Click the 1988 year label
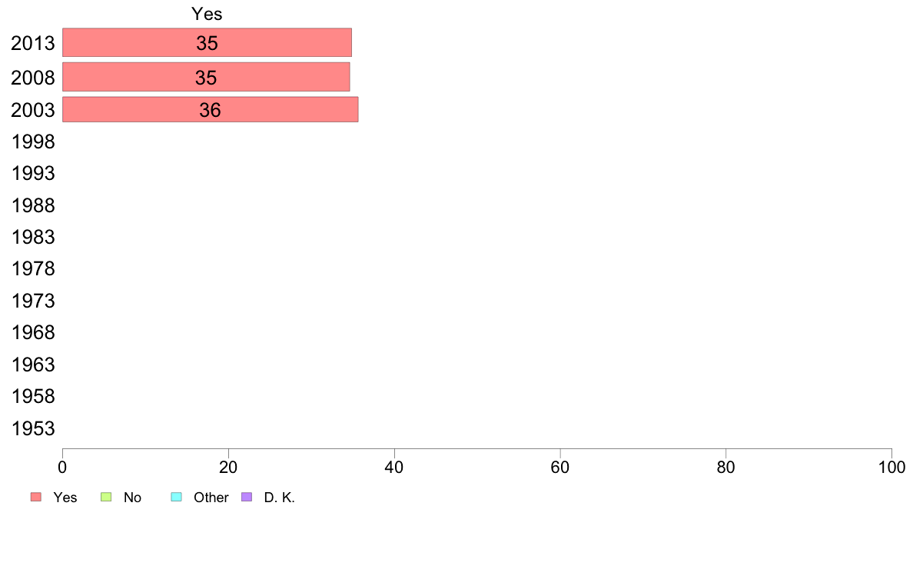 33,205
